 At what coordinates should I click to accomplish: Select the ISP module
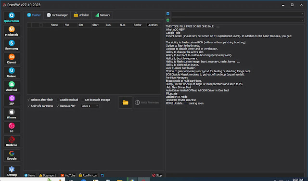(12, 100)
